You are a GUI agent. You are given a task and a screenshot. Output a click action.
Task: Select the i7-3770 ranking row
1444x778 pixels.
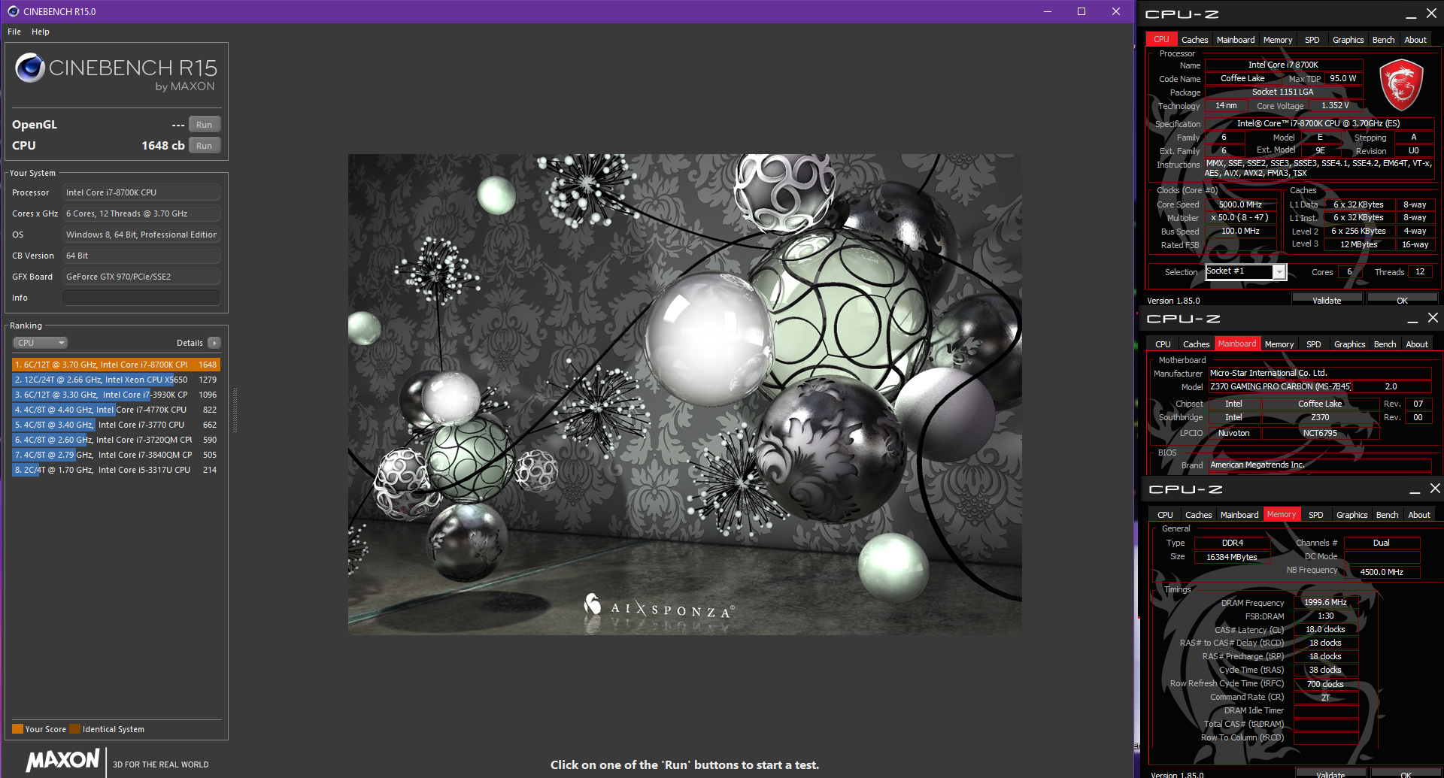coord(116,425)
